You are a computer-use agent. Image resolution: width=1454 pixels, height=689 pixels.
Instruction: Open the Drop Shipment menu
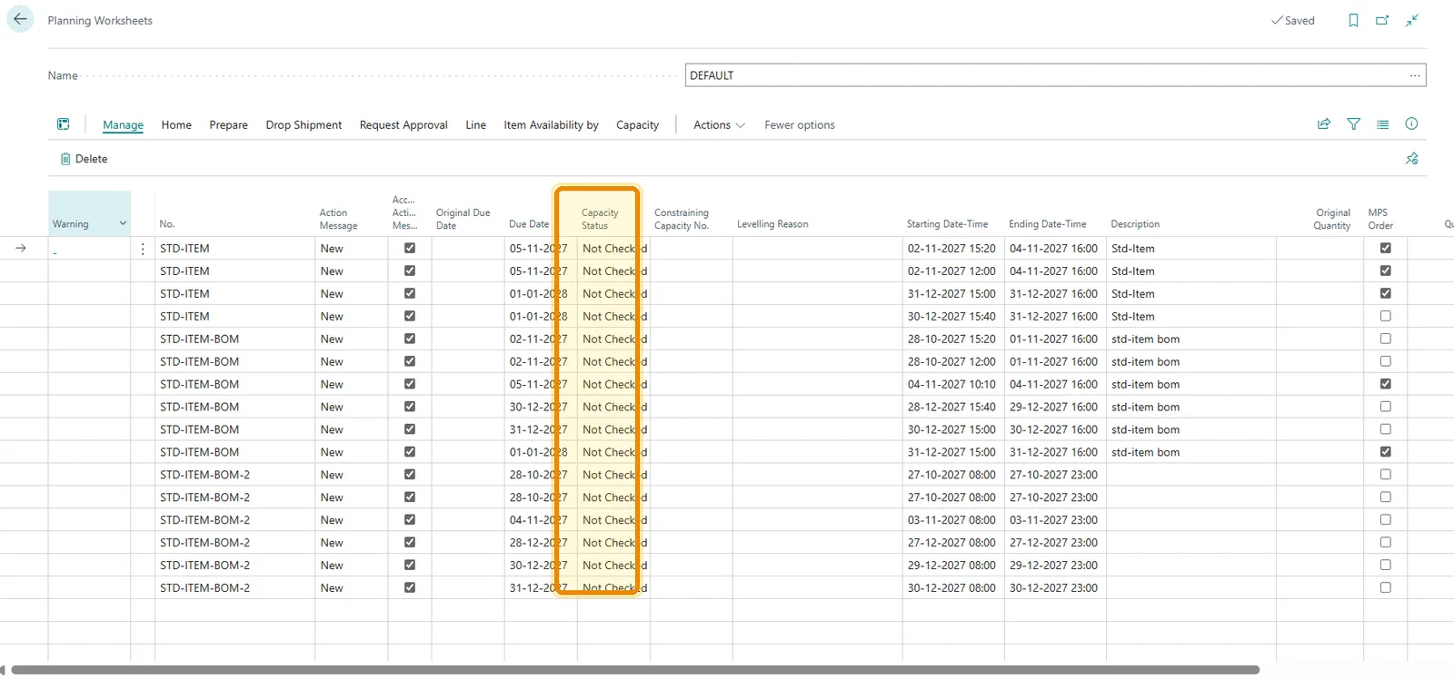click(304, 125)
